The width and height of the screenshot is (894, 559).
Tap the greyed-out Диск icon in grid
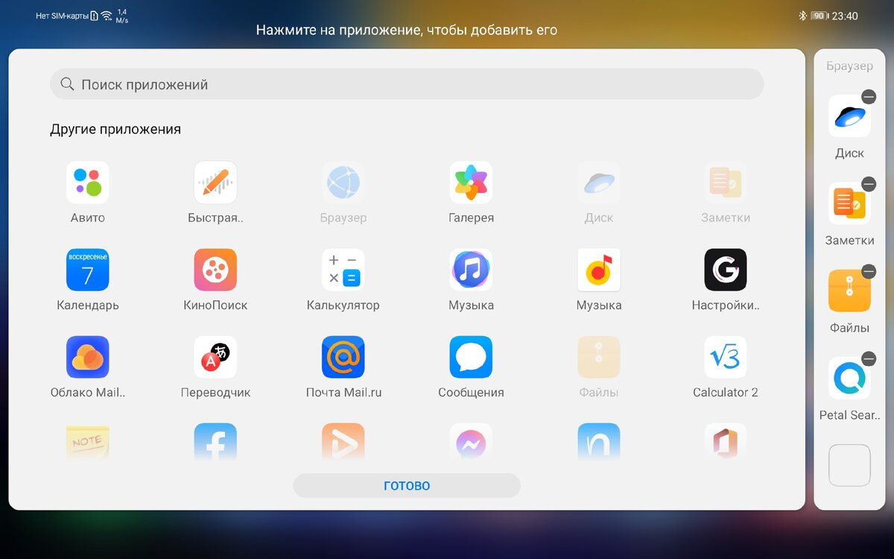pyautogui.click(x=599, y=183)
